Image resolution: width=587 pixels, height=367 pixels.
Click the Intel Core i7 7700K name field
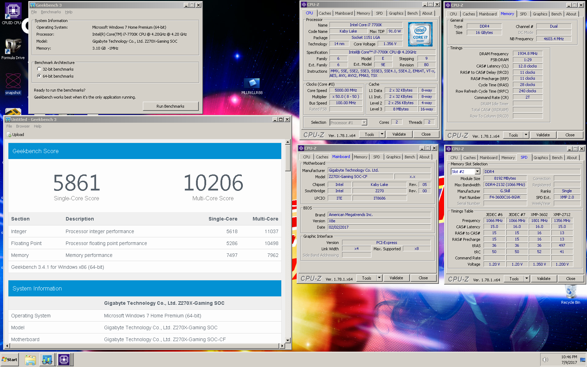tap(366, 25)
